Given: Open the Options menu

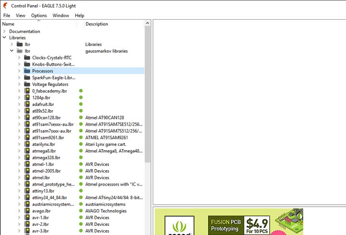Looking at the screenshot, I should click(39, 15).
